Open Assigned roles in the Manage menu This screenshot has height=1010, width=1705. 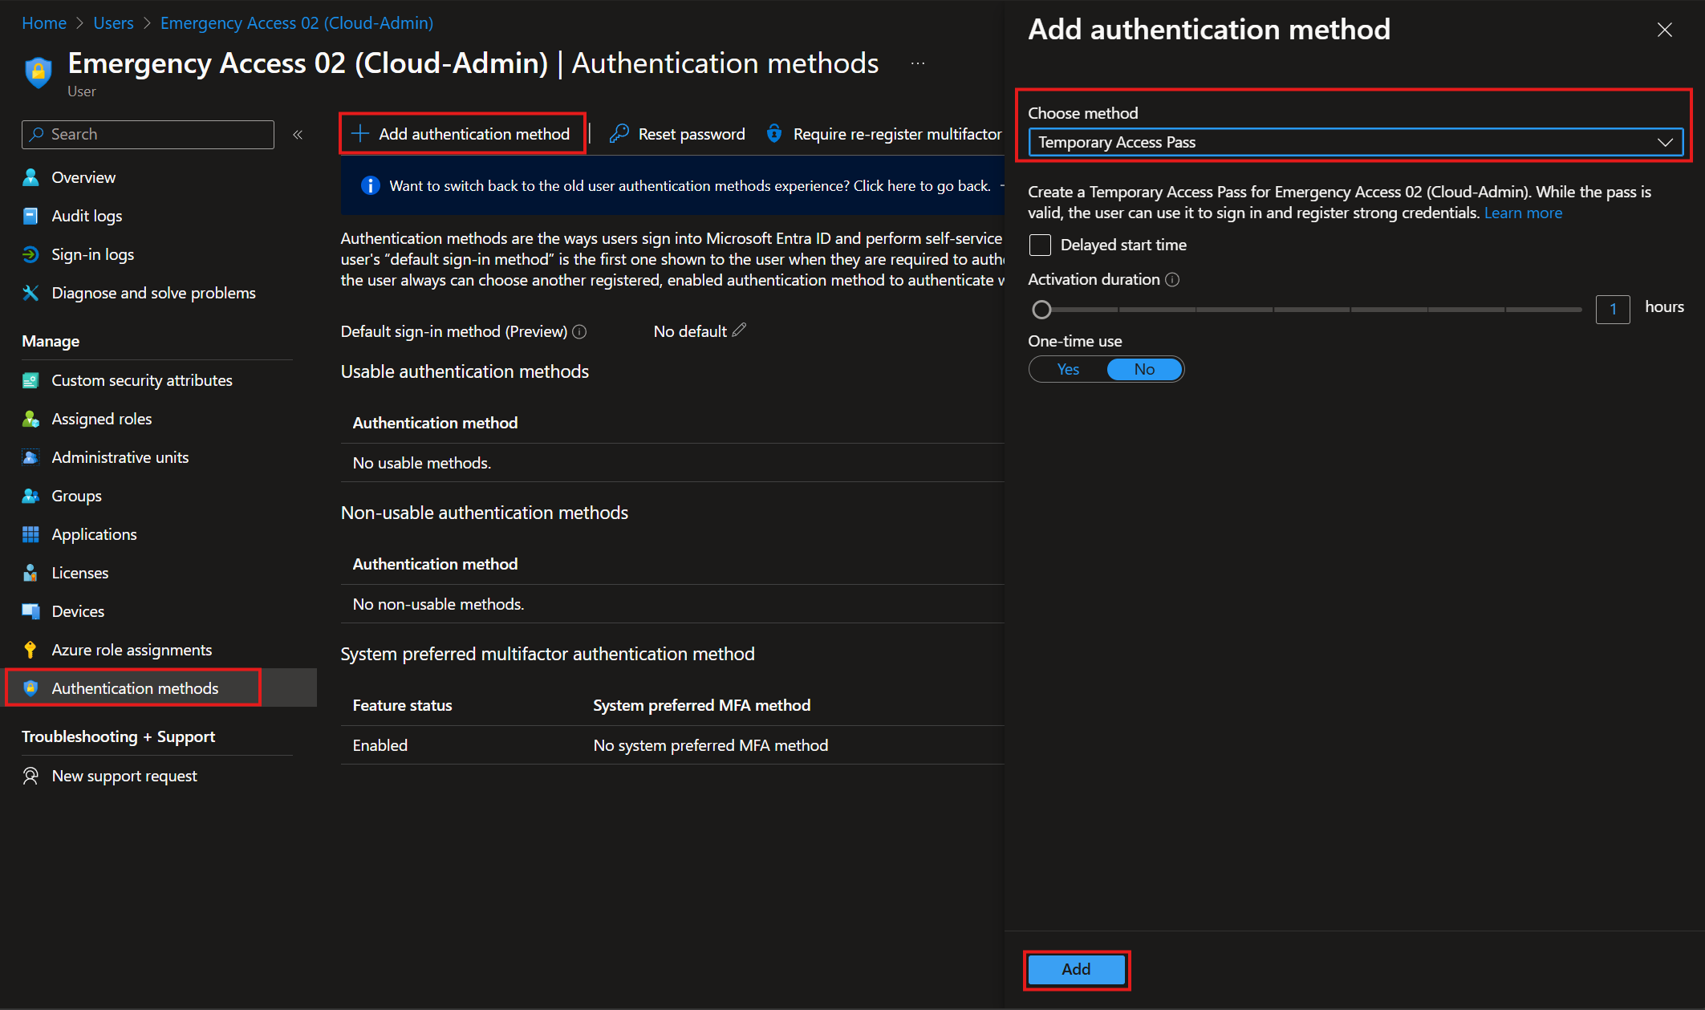[101, 419]
